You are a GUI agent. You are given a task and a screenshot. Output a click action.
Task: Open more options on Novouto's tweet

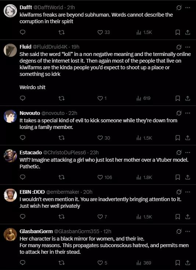(x=188, y=113)
